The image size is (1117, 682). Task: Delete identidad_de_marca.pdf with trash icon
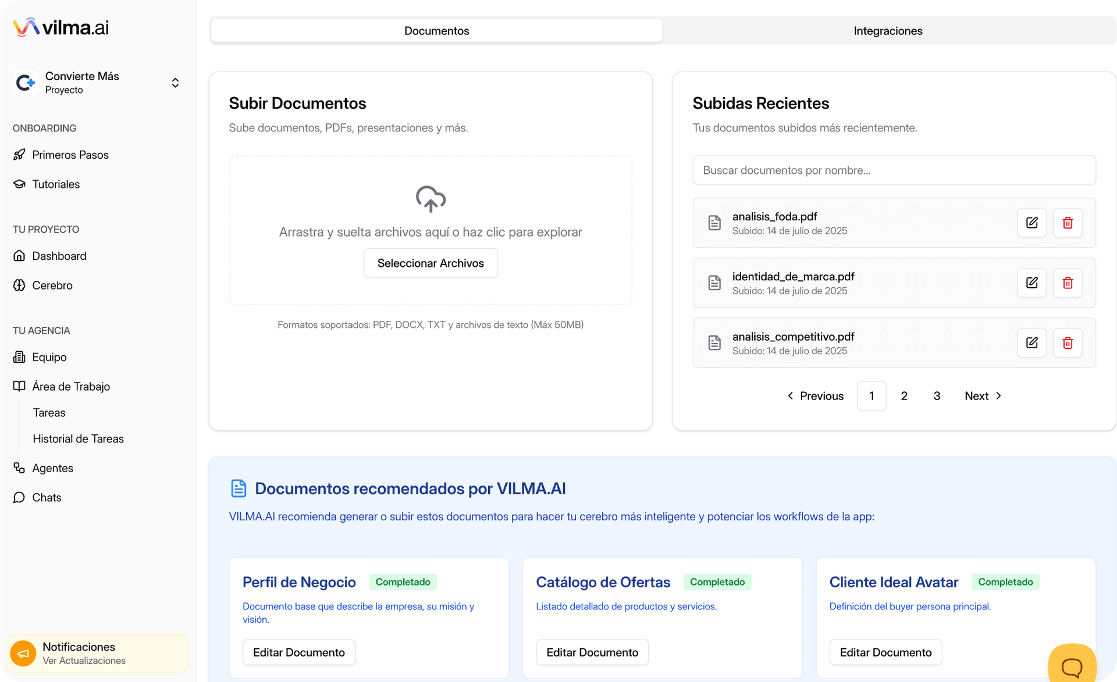(x=1068, y=283)
